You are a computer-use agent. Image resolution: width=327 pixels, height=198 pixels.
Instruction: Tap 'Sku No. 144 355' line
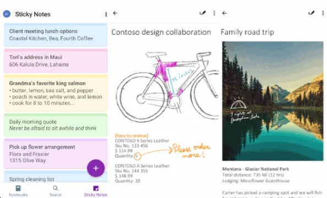point(131,171)
